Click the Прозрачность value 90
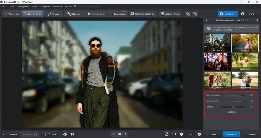This screenshot has height=138, width=261. [252, 101]
